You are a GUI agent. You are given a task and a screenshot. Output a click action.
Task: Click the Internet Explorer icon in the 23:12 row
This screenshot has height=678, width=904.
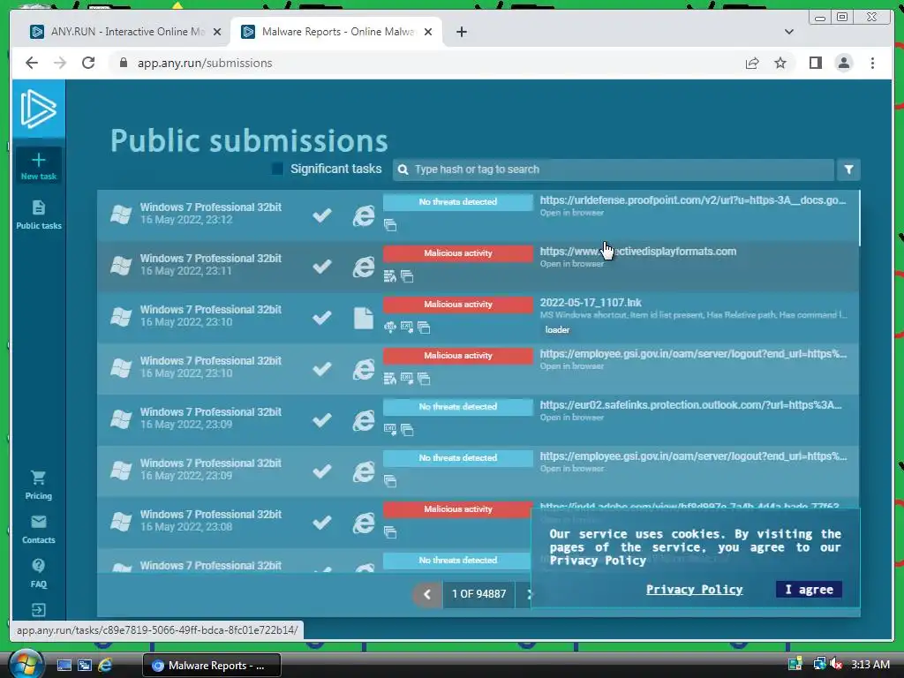pyautogui.click(x=364, y=215)
